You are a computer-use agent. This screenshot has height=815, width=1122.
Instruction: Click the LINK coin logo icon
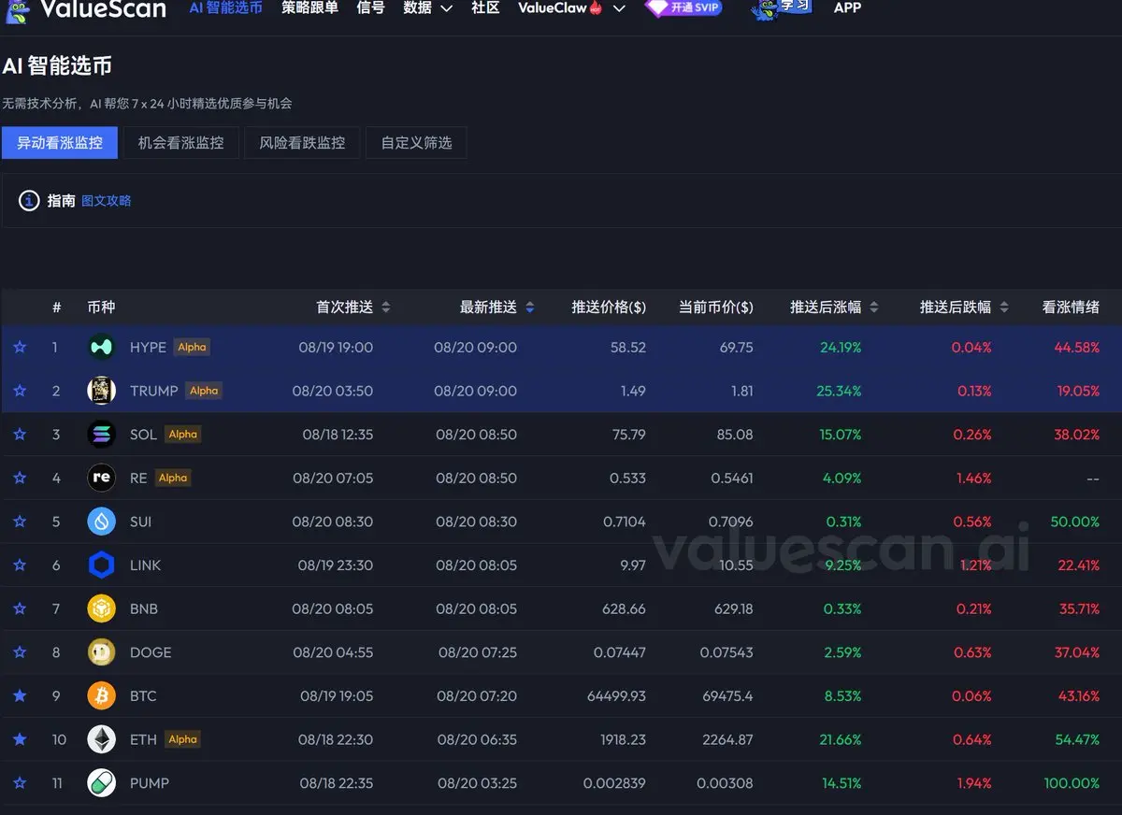(x=102, y=565)
